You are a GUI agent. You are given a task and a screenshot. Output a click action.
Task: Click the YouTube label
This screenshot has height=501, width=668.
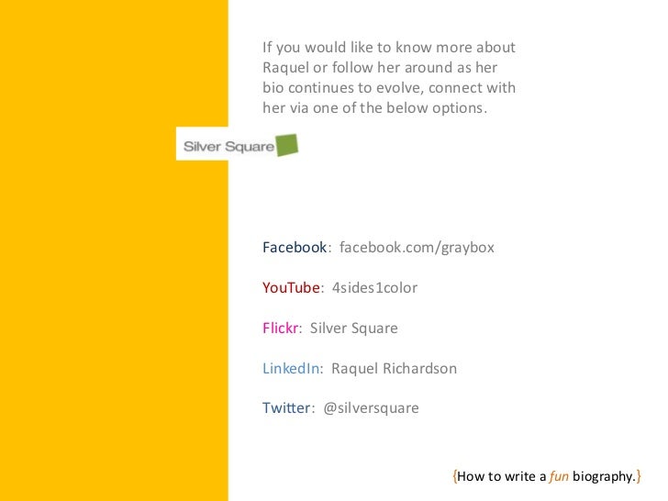(x=291, y=287)
